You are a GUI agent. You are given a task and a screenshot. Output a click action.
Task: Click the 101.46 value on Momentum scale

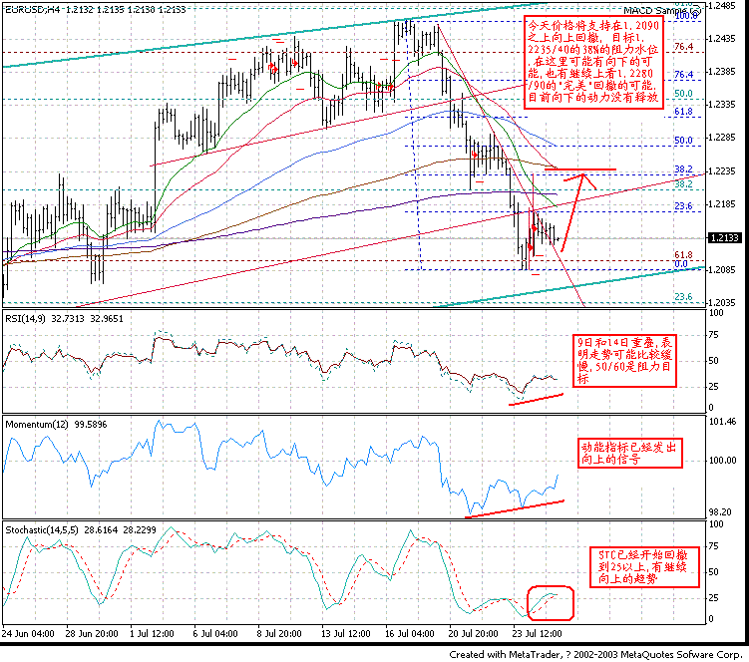pos(723,422)
